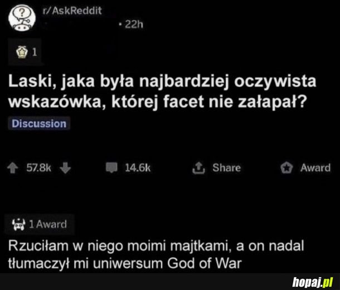Tap the Award star badge icon
This screenshot has height=290, width=340.
[286, 168]
